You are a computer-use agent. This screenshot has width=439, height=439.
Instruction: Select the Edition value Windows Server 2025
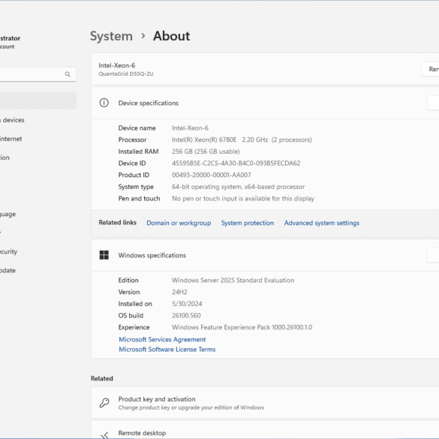pyautogui.click(x=233, y=280)
